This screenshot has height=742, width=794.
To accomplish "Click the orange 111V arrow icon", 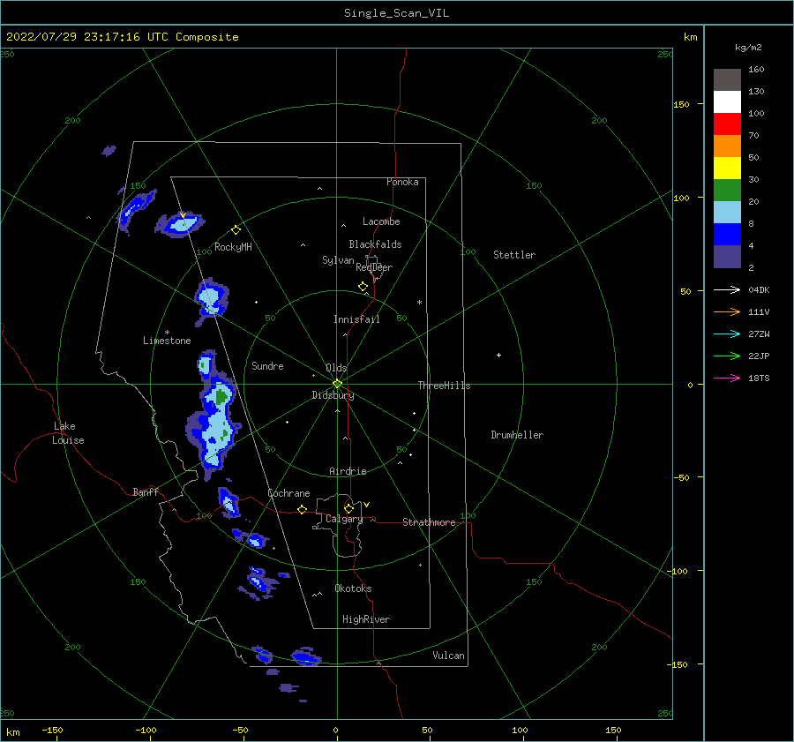I will 727,312.
